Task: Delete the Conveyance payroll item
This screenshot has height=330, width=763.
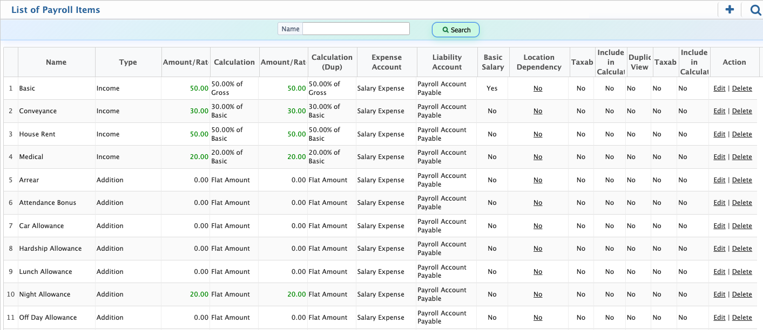Action: pyautogui.click(x=742, y=111)
